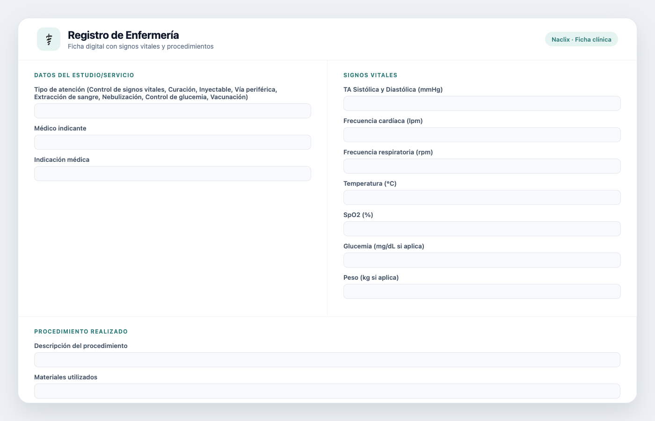Viewport: 655px width, 421px height.
Task: Click the Glucemia (mg/dL) input field
Action: point(482,260)
